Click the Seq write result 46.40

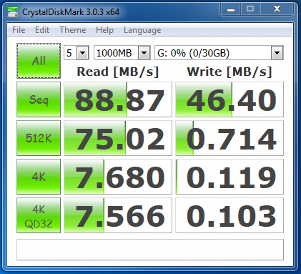[230, 99]
